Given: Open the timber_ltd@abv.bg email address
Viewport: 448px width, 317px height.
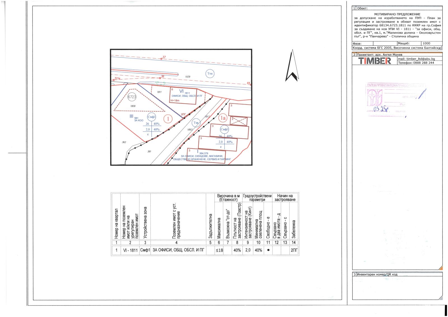Looking at the screenshot, I should click(417, 59).
